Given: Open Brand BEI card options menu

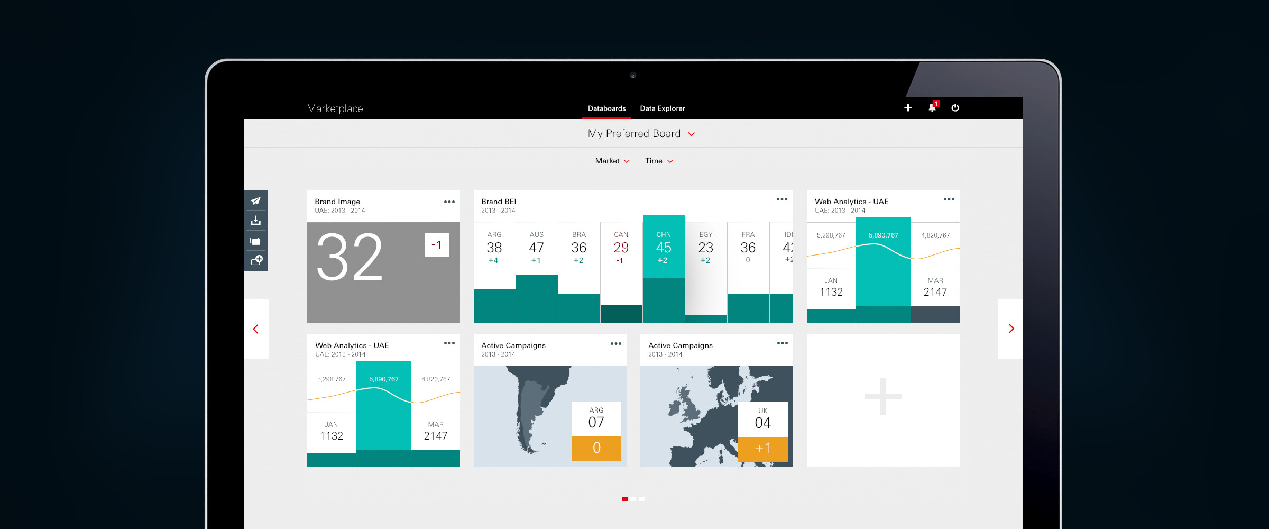Looking at the screenshot, I should coord(781,199).
